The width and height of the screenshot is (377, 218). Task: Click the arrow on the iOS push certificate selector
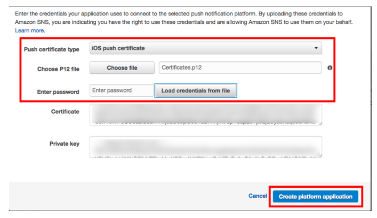316,48
